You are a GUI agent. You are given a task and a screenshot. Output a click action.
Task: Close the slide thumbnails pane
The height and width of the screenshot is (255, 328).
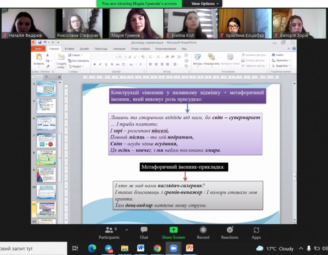coord(59,77)
